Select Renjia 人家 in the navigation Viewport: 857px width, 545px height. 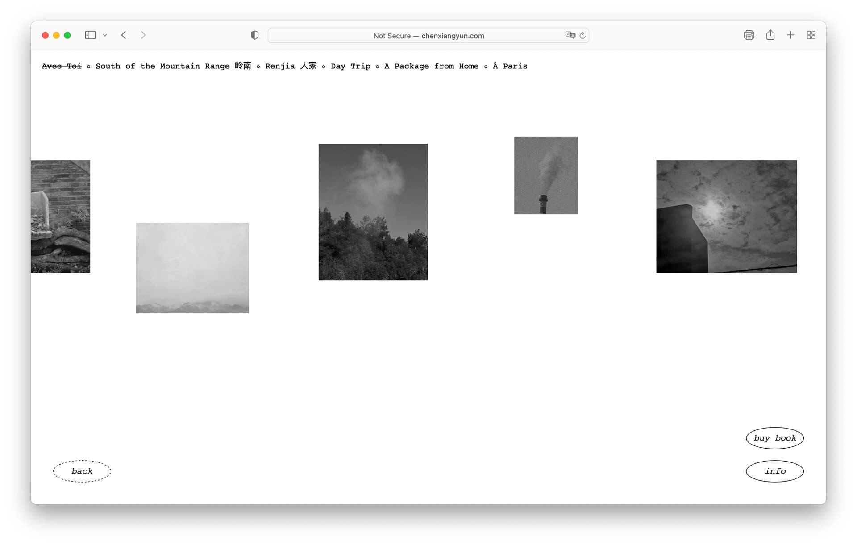point(291,66)
